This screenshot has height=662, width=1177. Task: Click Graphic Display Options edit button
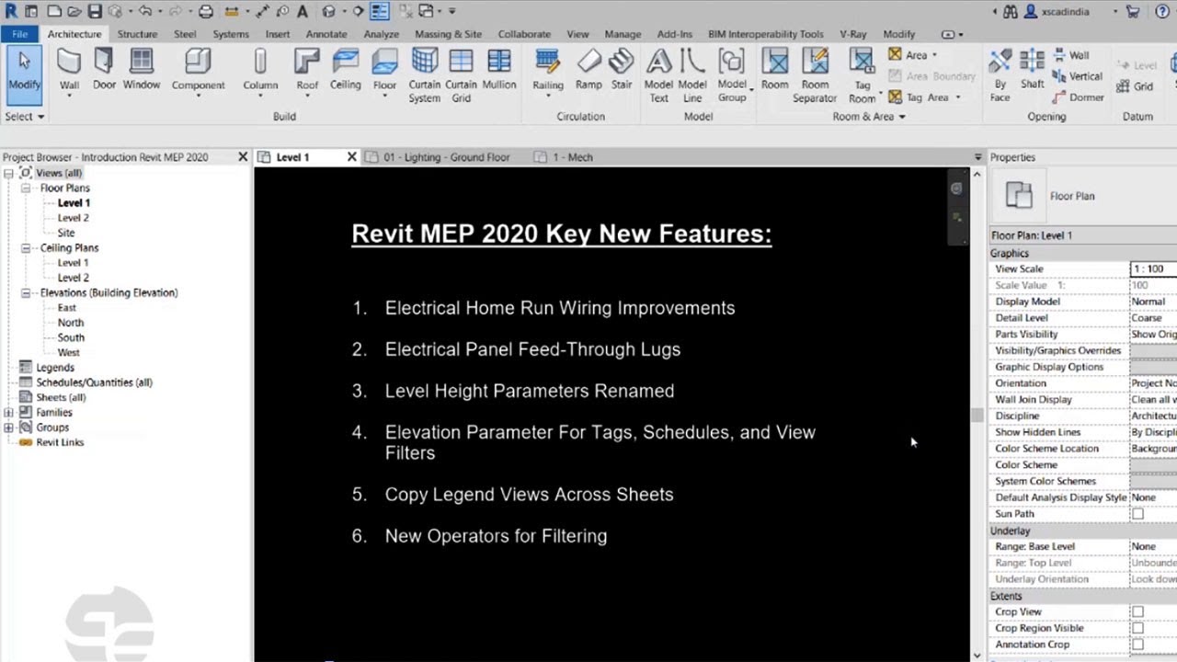[1153, 367]
